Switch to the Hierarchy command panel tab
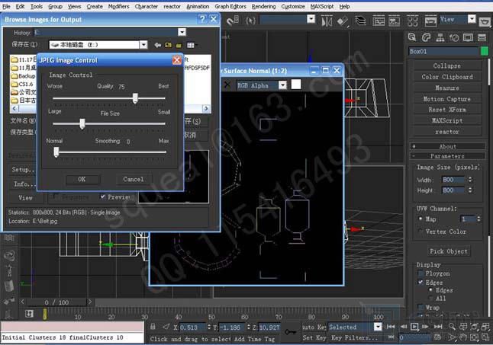This screenshot has height=345, width=493. click(440, 37)
